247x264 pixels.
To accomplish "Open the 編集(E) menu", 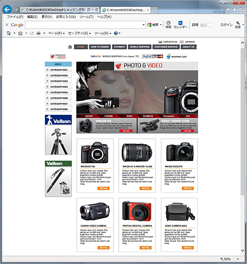I will 32,17.
